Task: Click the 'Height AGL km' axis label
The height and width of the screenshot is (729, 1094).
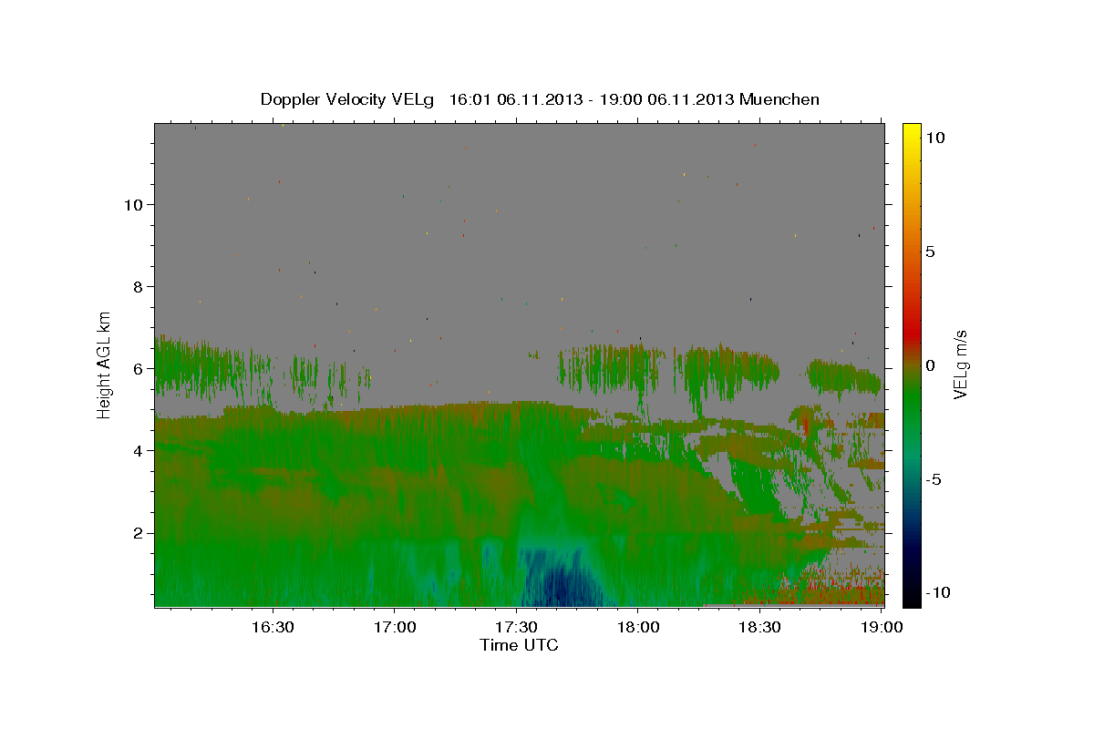Action: [x=105, y=364]
